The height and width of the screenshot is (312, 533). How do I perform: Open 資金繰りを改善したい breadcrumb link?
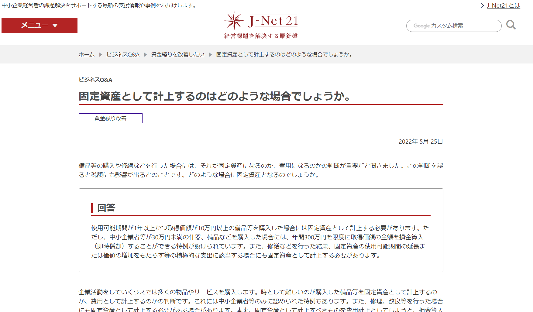pos(178,54)
